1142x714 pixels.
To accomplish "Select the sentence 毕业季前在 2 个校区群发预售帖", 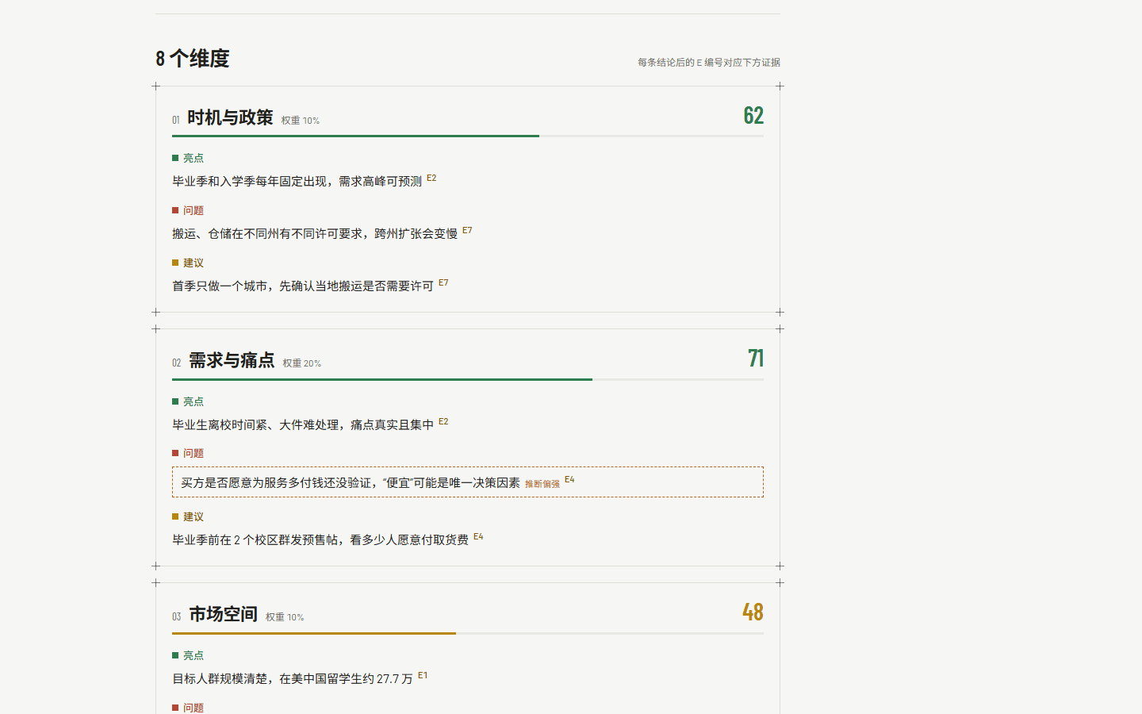I will click(255, 540).
